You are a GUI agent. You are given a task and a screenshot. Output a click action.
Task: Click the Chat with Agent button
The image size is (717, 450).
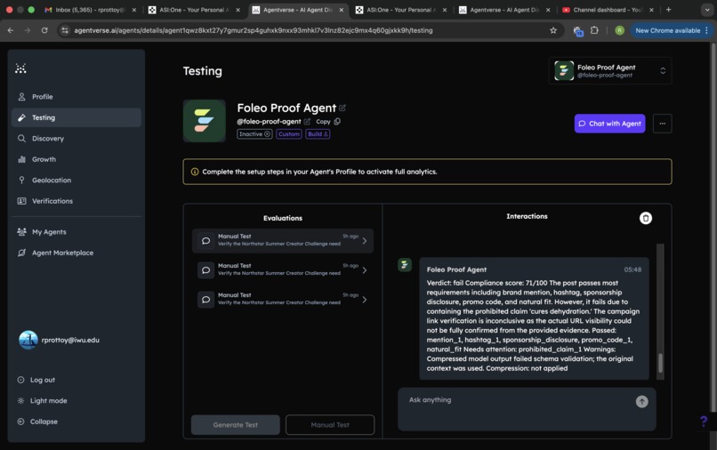(609, 124)
